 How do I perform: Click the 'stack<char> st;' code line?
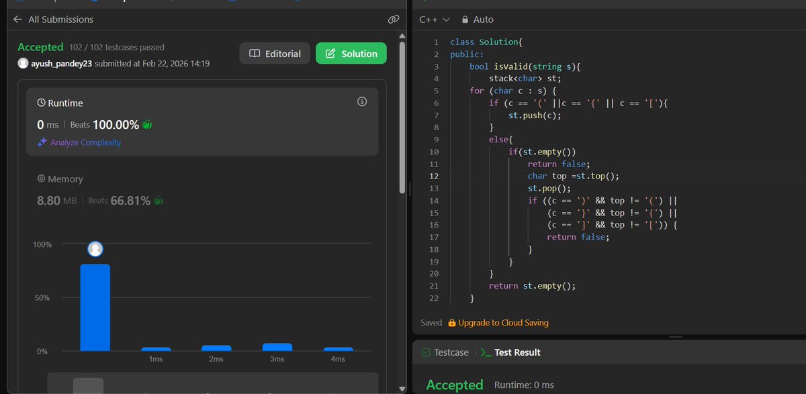(x=524, y=79)
